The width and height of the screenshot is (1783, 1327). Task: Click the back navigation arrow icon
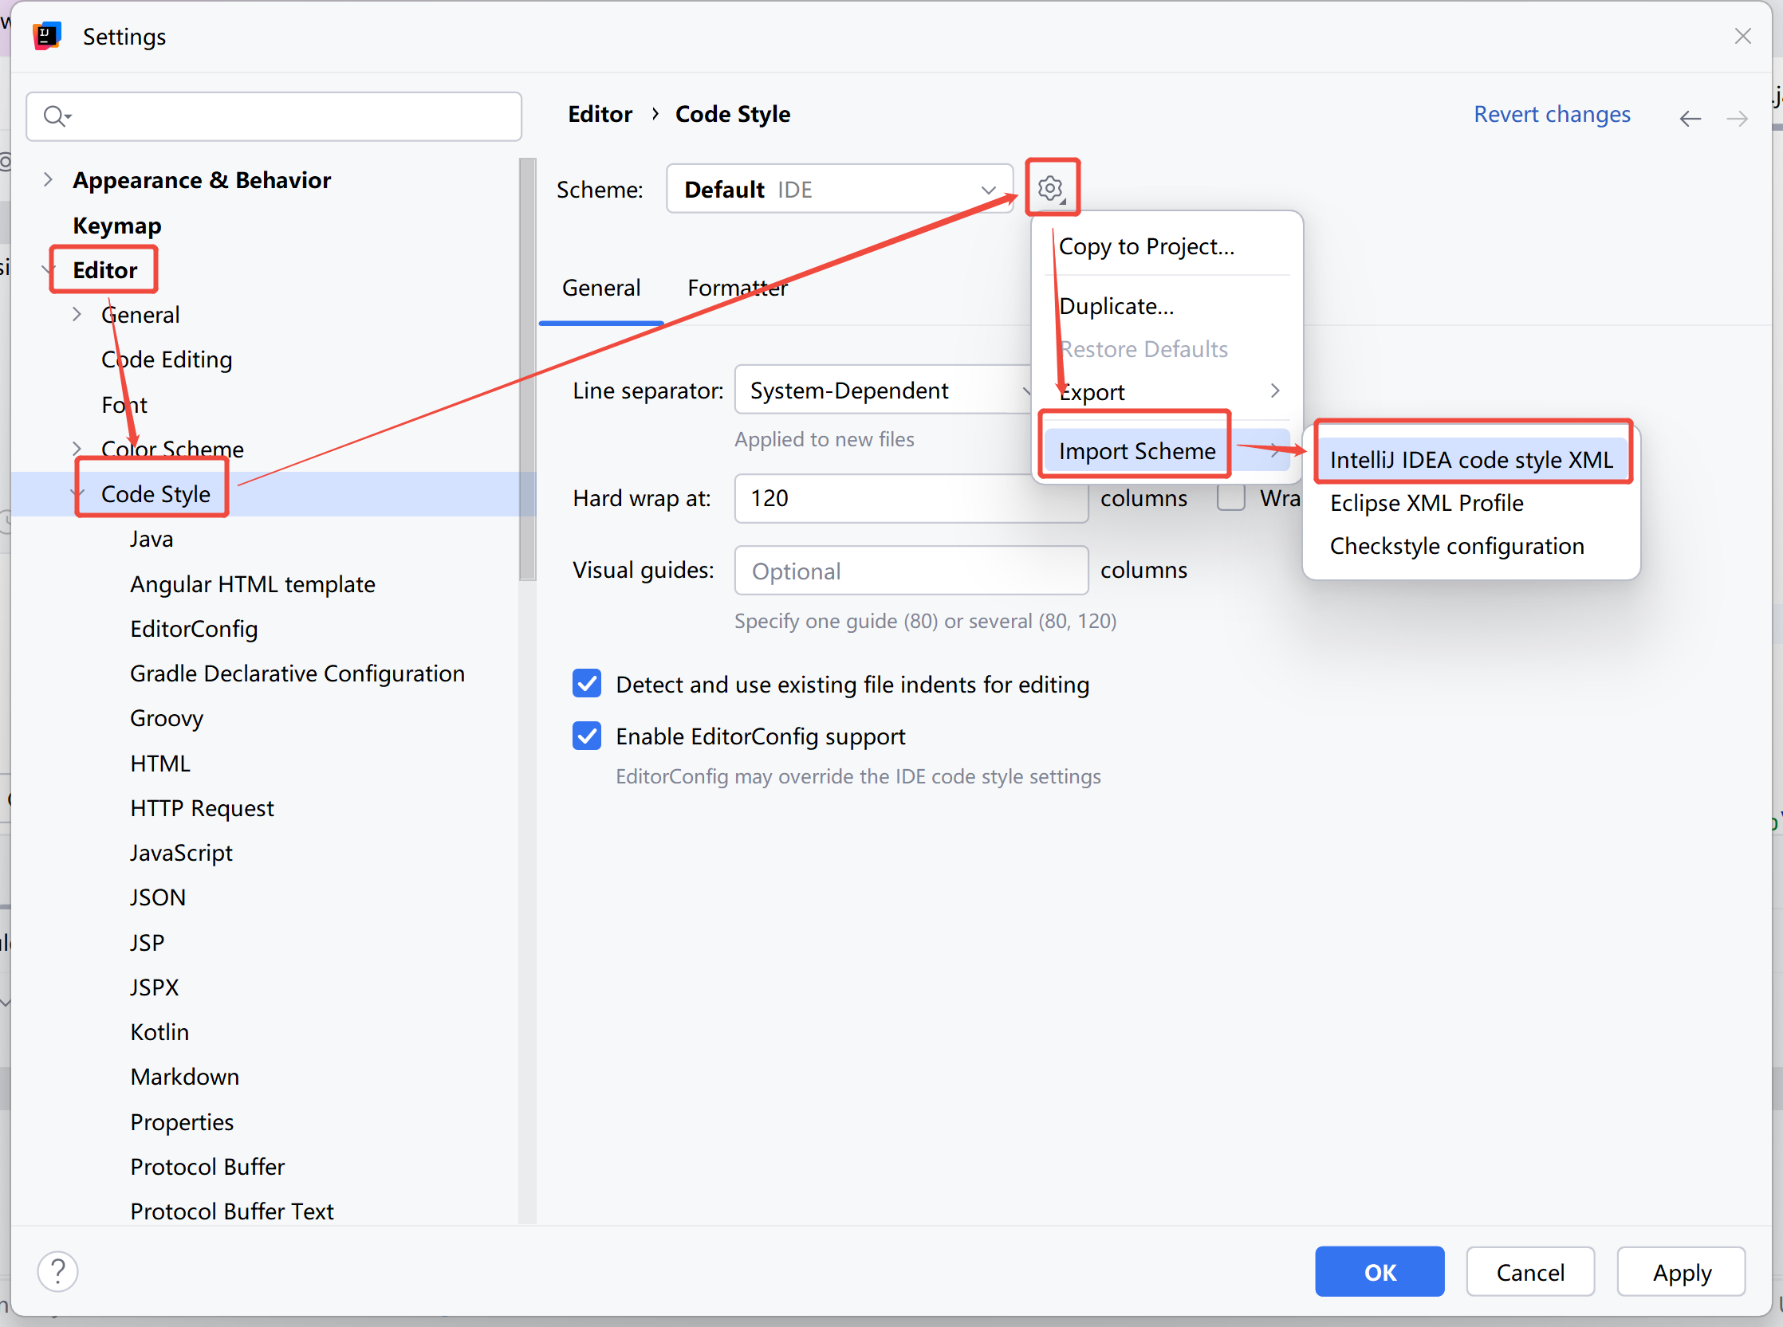click(x=1690, y=119)
